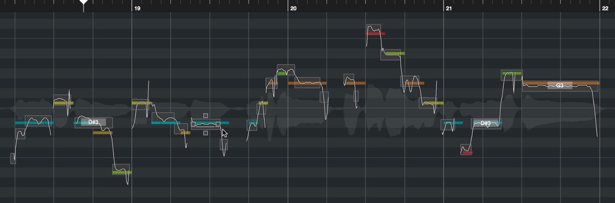Viewport: 615px width, 203px height.
Task: Select the highest red segment after bar 20
Action: pos(374,30)
